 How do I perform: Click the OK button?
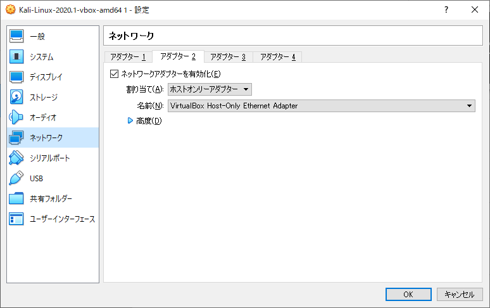pos(408,294)
